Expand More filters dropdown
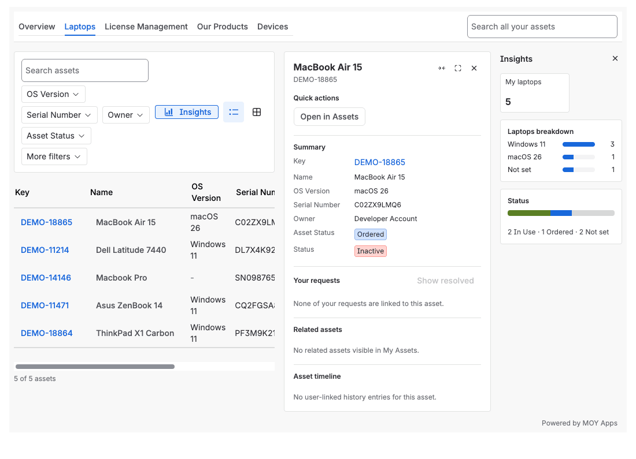The height and width of the screenshot is (459, 636). pos(54,157)
